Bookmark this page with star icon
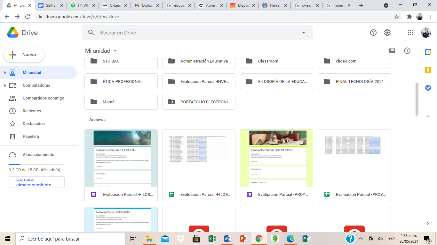The width and height of the screenshot is (437, 245). tap(397, 17)
